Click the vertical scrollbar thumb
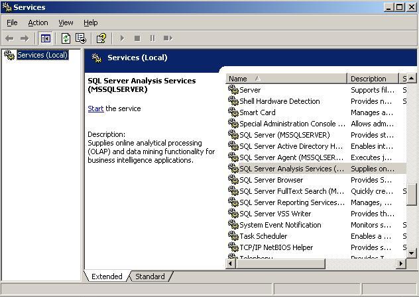 pyautogui.click(x=412, y=194)
